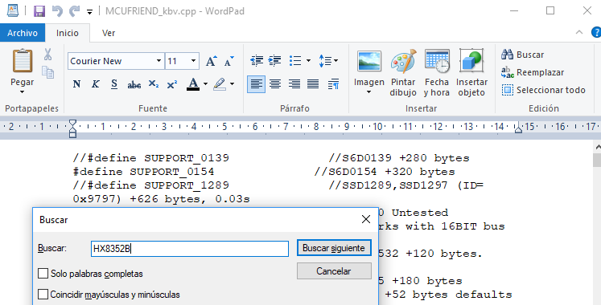The image size is (601, 305).
Task: Justify the paragraph text
Action: tap(313, 84)
